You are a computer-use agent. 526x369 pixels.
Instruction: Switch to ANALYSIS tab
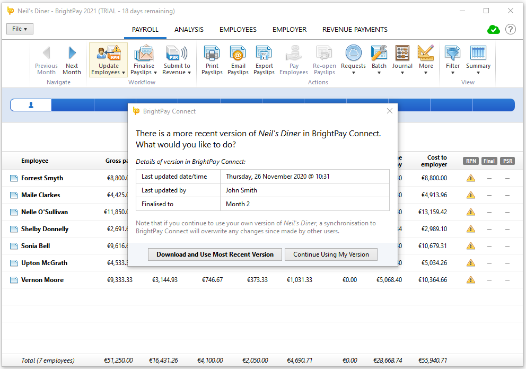point(189,30)
